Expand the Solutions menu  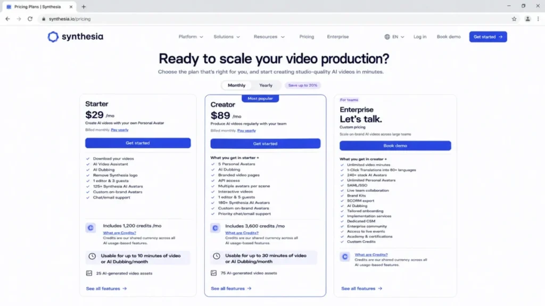pos(227,37)
